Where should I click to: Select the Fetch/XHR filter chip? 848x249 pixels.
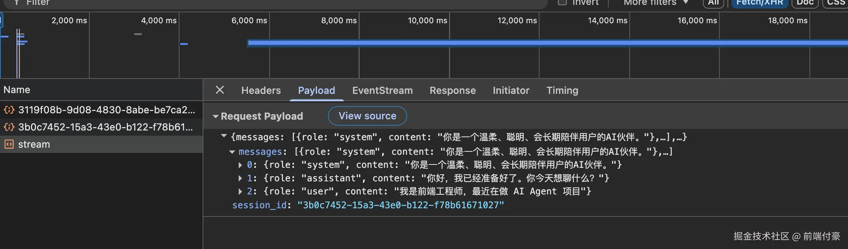coord(759,3)
